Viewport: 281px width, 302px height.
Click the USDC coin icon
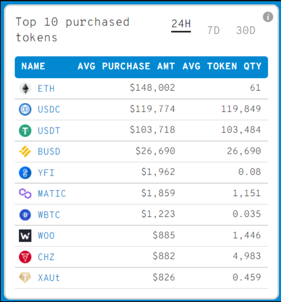tap(25, 110)
